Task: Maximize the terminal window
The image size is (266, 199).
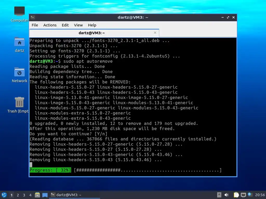Action: tap(228, 17)
